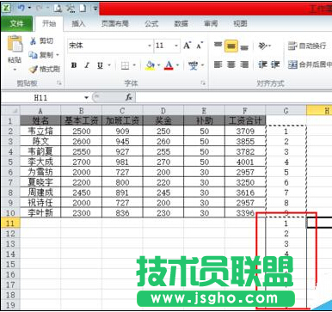The width and height of the screenshot is (332, 312).
Task: Click the Select All corner triangle
Action: 10,111
